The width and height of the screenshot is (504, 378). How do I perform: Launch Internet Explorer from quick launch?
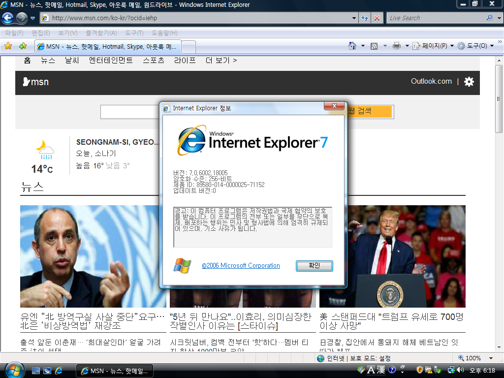pyautogui.click(x=59, y=371)
